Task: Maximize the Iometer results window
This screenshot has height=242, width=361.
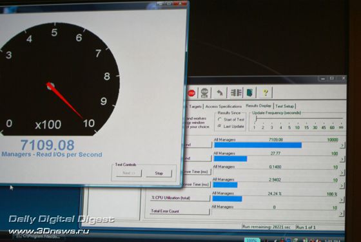Action: 332,79
